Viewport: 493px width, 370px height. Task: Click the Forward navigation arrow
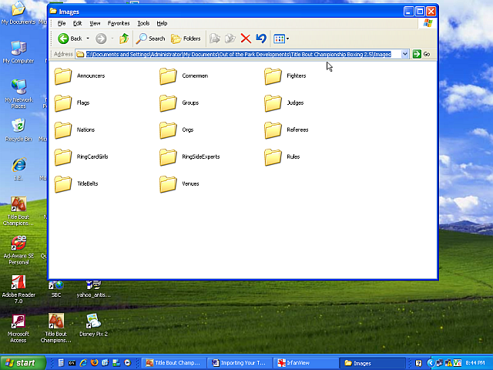(x=101, y=39)
